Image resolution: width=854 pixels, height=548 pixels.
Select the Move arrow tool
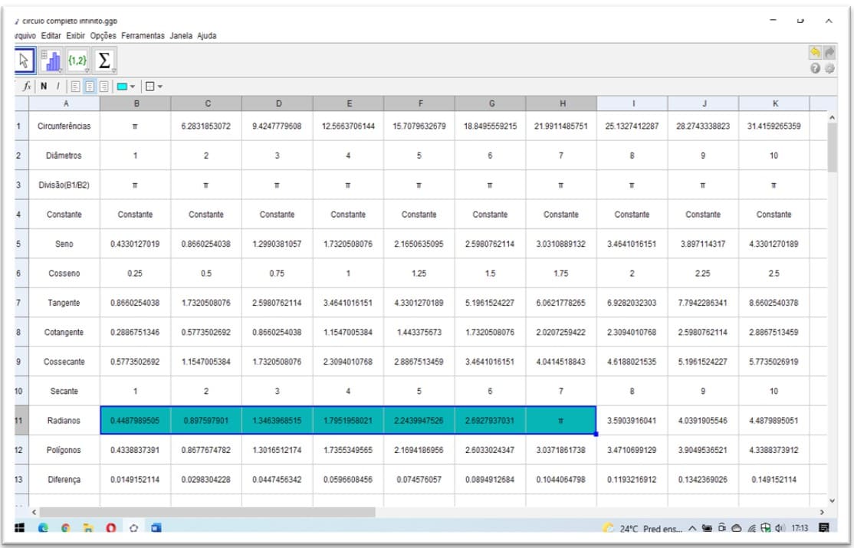25,60
